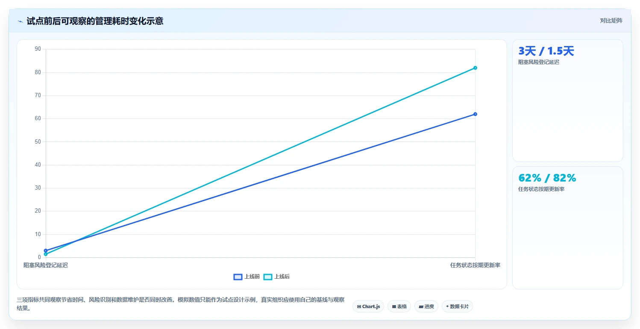Click the 上线前 data point at 62
The image size is (640, 329).
475,114
